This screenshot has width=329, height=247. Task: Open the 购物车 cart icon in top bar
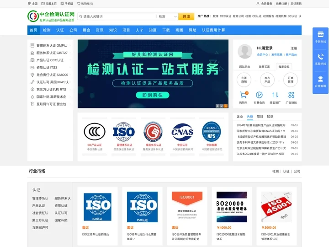[79, 3]
